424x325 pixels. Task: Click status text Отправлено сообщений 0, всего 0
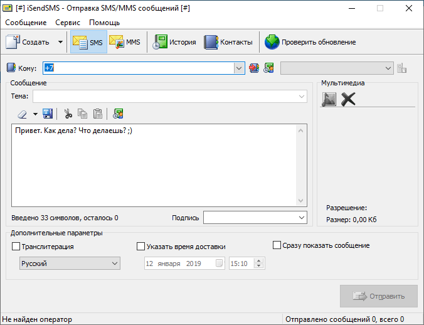(x=344, y=319)
